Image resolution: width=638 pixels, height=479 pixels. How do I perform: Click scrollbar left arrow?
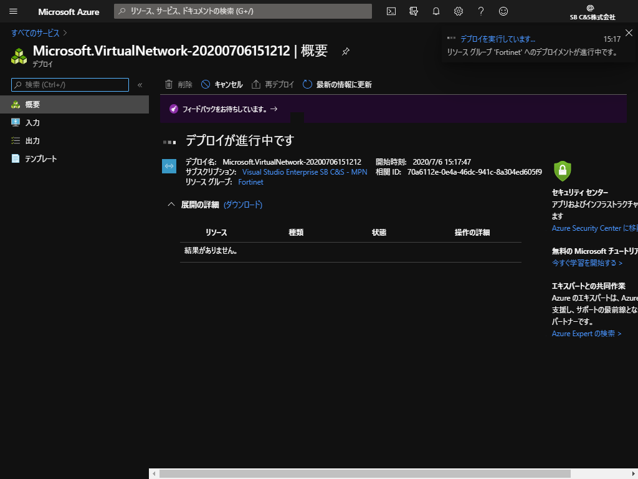(x=154, y=474)
